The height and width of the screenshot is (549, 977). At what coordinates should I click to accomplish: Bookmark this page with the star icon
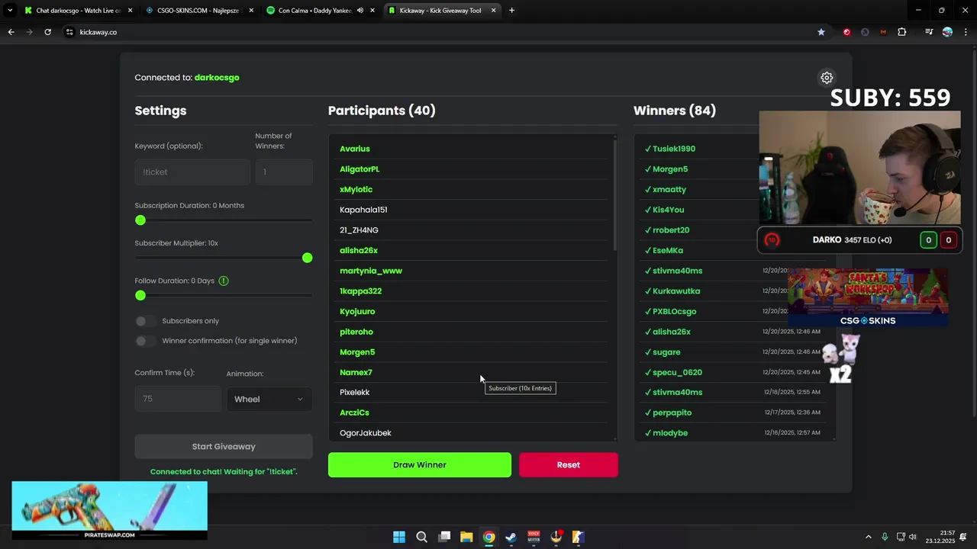[x=821, y=32]
